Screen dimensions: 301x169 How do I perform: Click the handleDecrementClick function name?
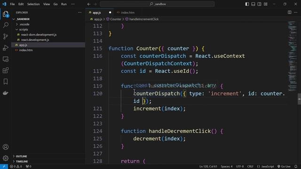click(180, 131)
